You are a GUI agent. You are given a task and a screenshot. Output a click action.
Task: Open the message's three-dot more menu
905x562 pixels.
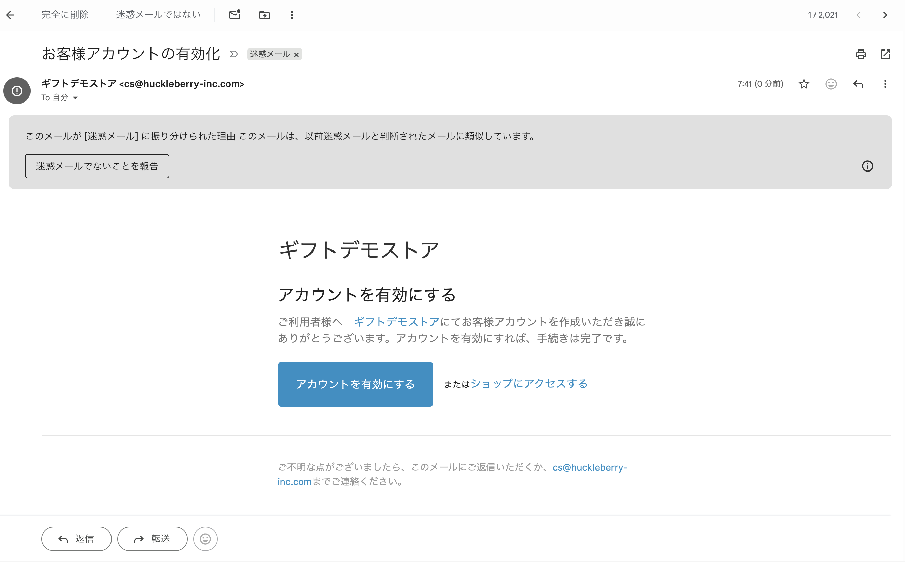[x=885, y=84]
